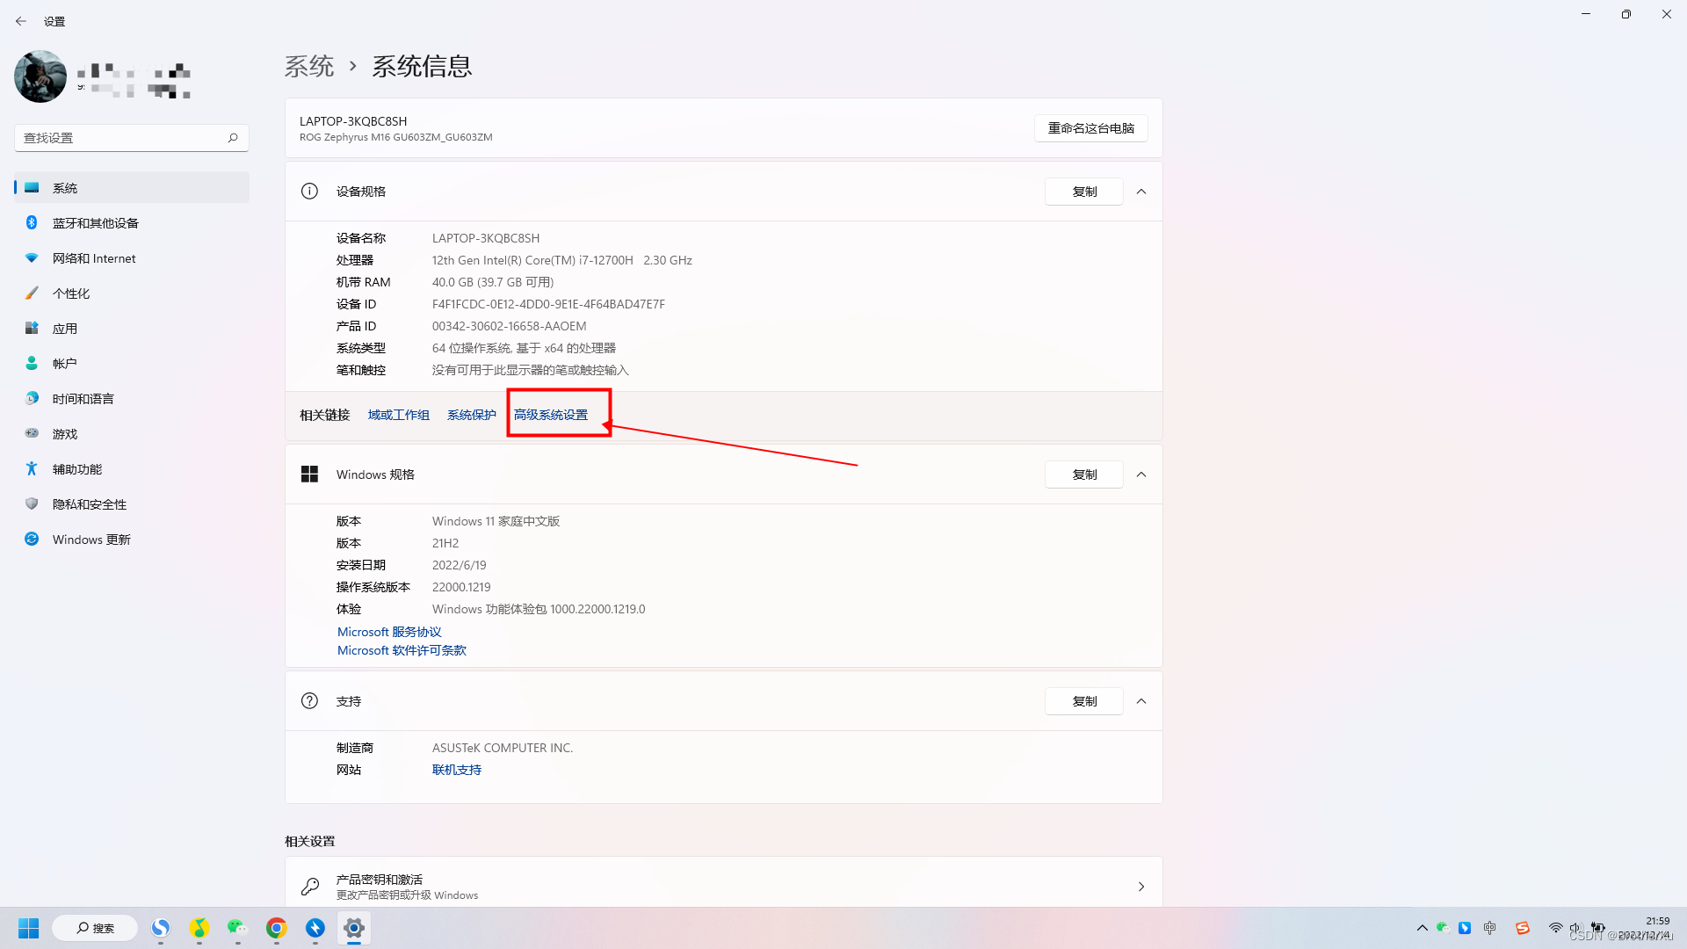Click the processor value 12th Gen Intel Core i7-12700H
Screen dimensions: 1687x949
(x=562, y=260)
